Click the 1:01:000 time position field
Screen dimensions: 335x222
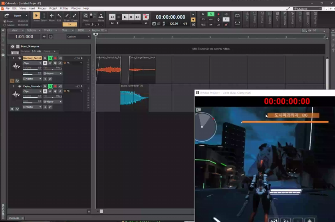(x=24, y=37)
